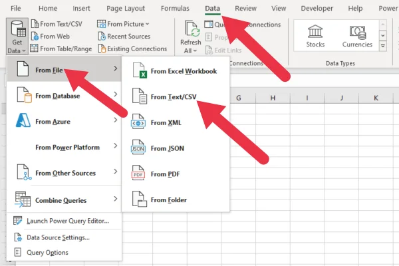399x266 pixels.
Task: Click the Query Options icon
Action: click(x=17, y=252)
